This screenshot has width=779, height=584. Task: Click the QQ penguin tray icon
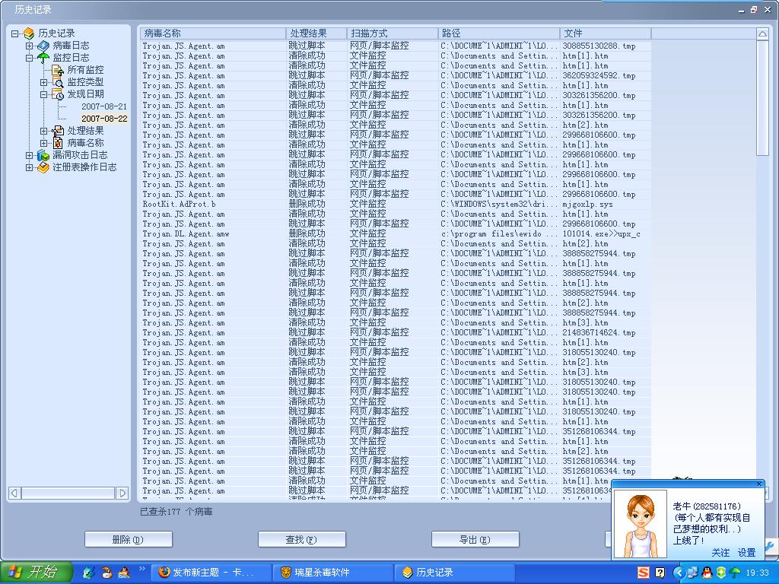click(707, 573)
